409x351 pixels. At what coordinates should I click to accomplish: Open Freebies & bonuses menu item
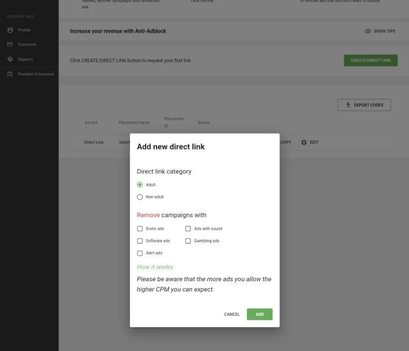pos(29,74)
